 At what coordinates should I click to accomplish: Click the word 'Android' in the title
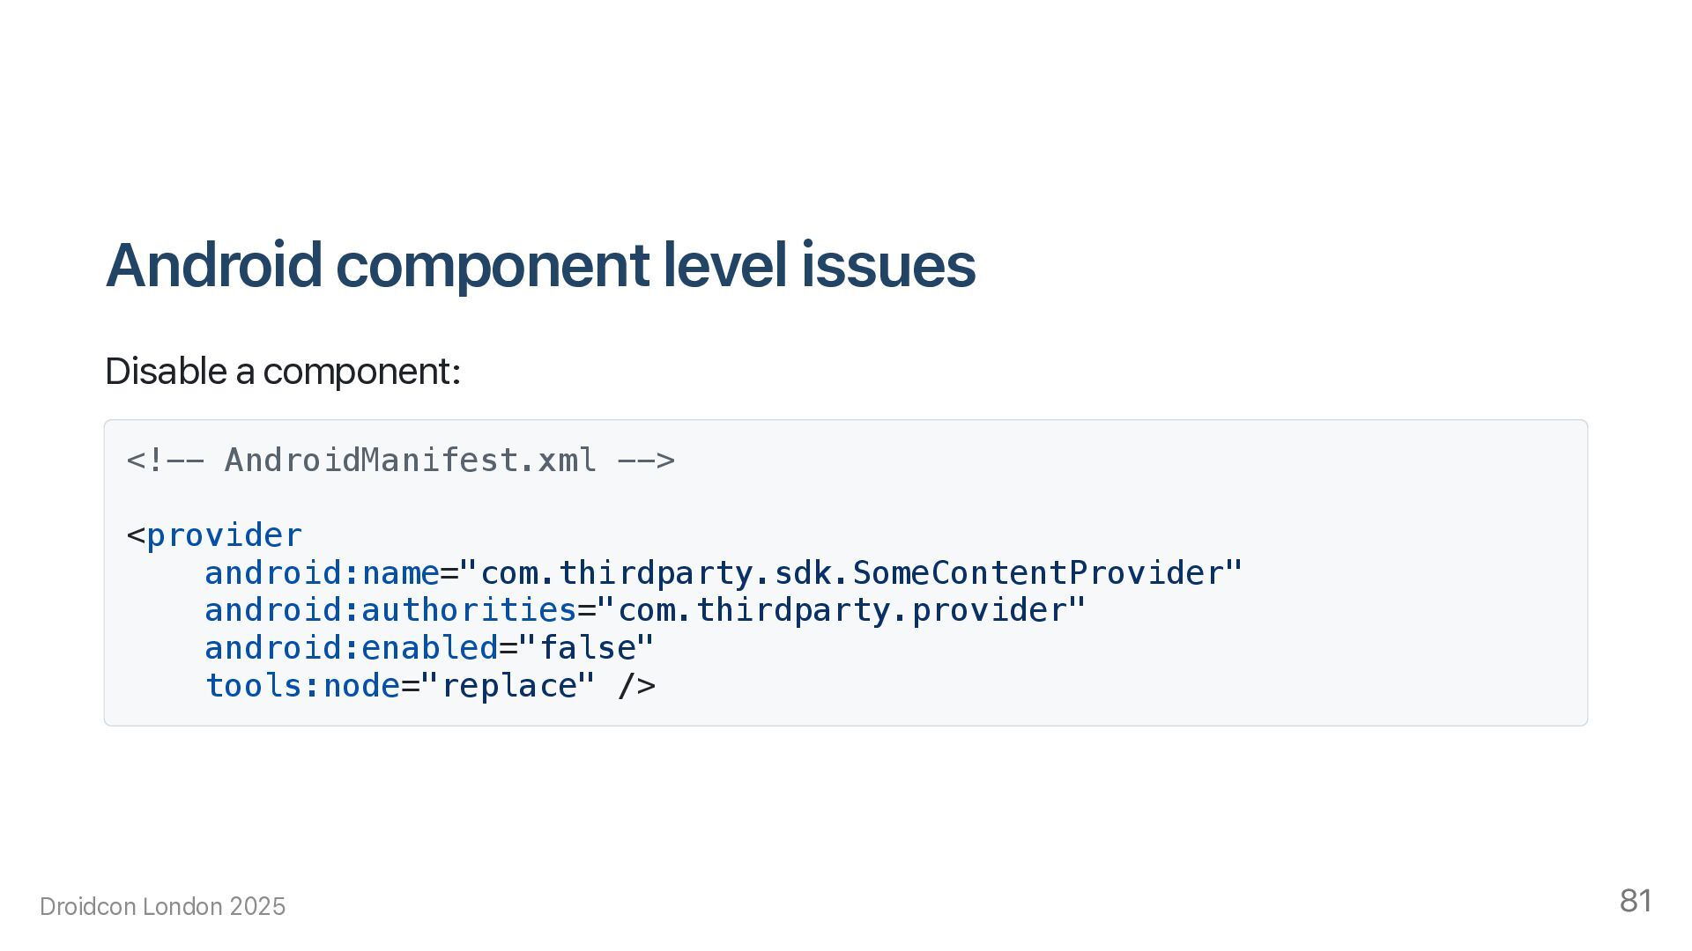tap(213, 265)
